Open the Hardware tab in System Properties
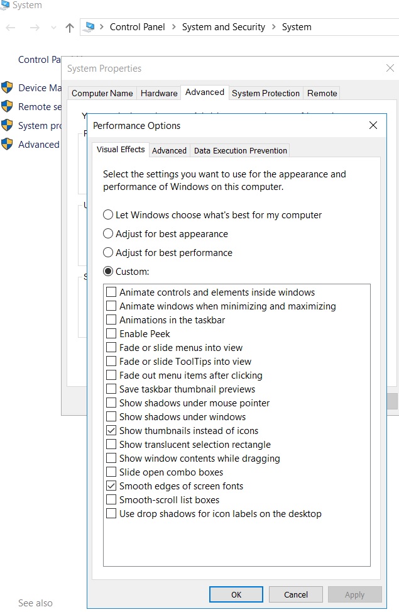 (159, 93)
